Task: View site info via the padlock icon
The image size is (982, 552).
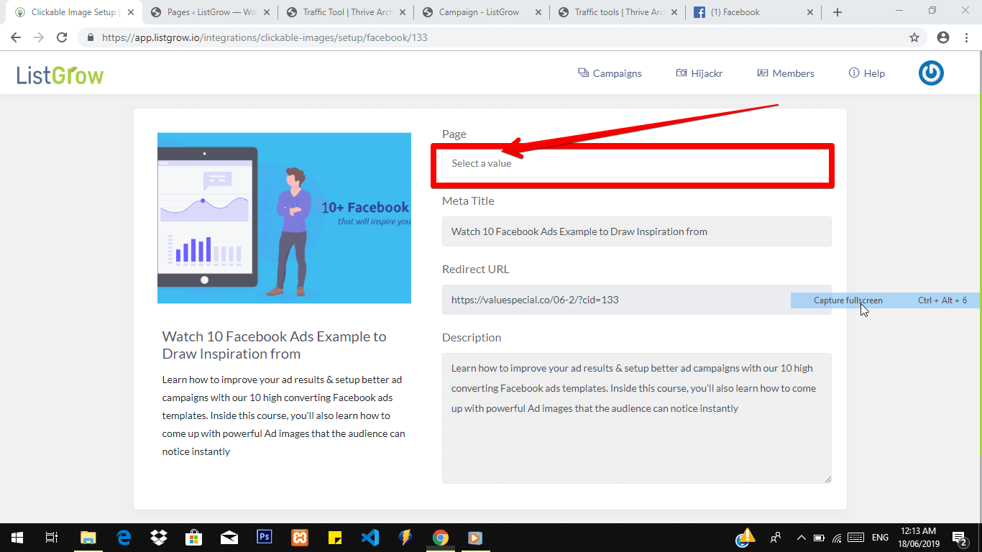Action: (91, 37)
